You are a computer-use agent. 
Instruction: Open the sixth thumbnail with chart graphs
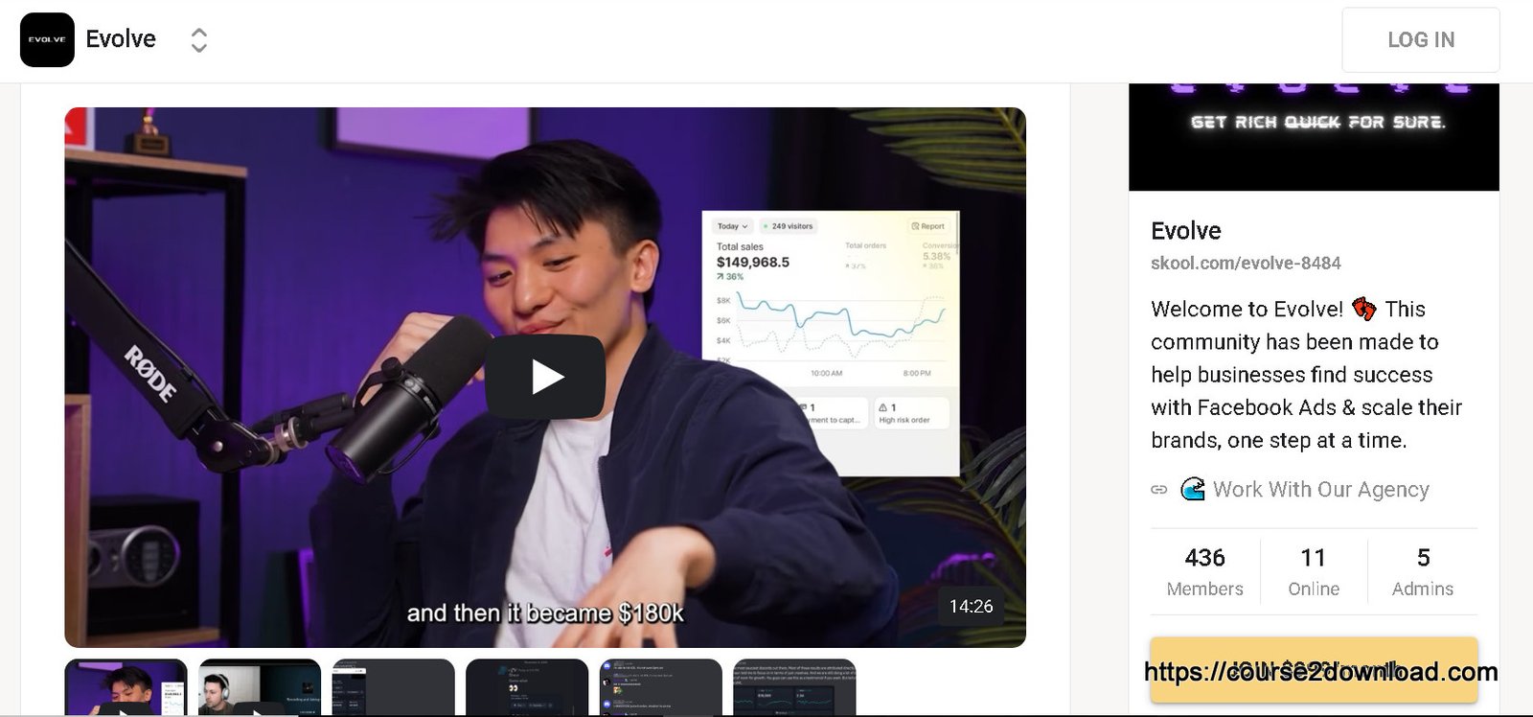794,687
